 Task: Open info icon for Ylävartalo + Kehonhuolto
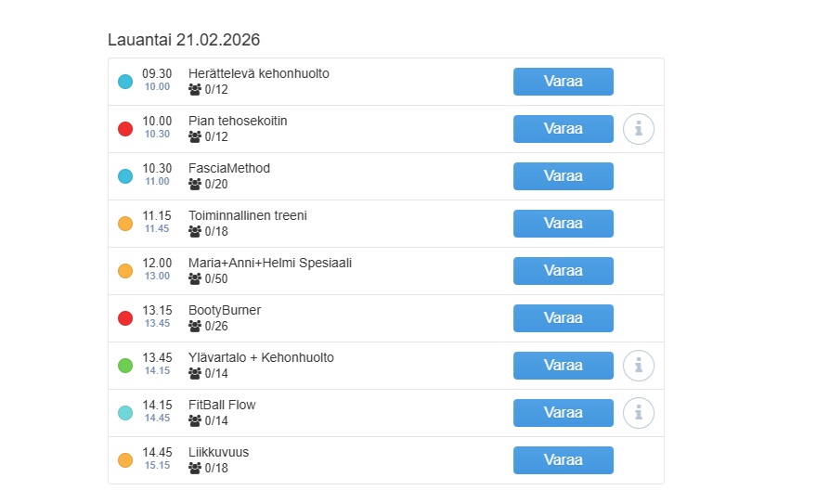[639, 366]
